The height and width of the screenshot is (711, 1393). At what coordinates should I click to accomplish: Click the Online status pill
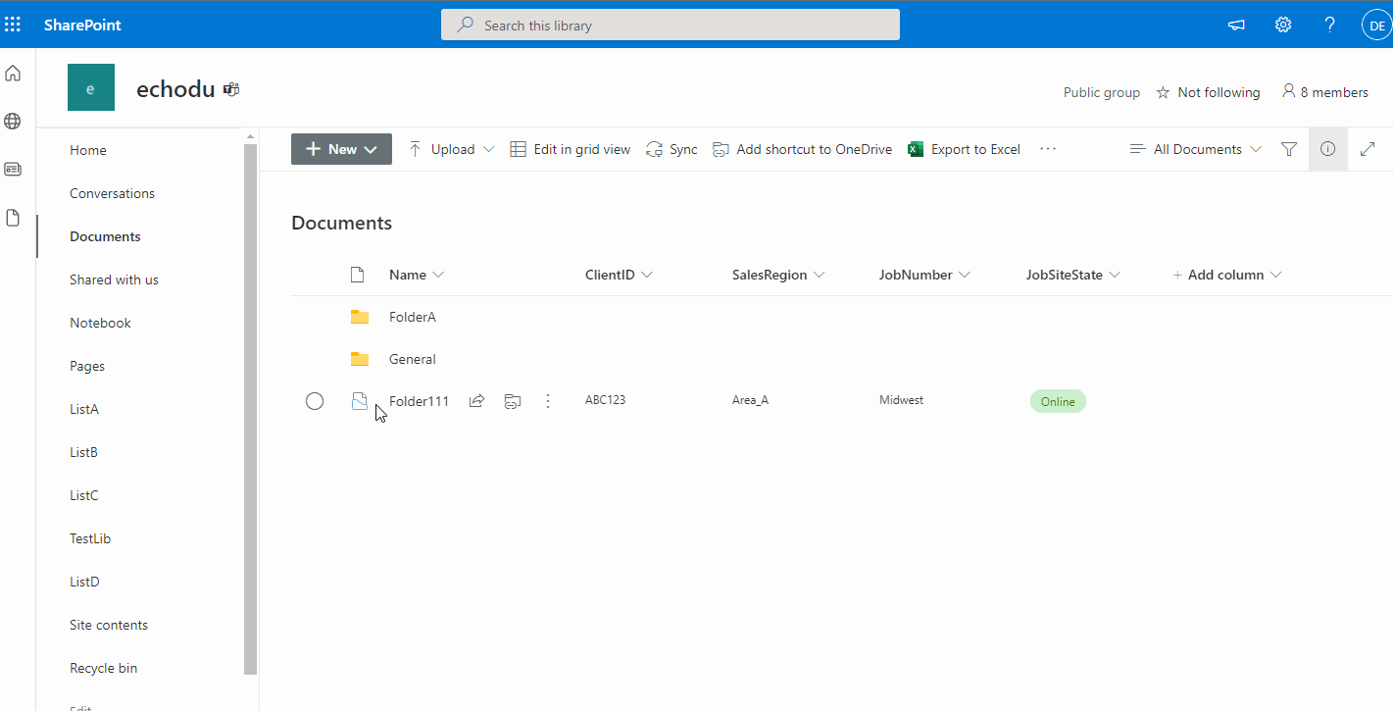(1058, 401)
